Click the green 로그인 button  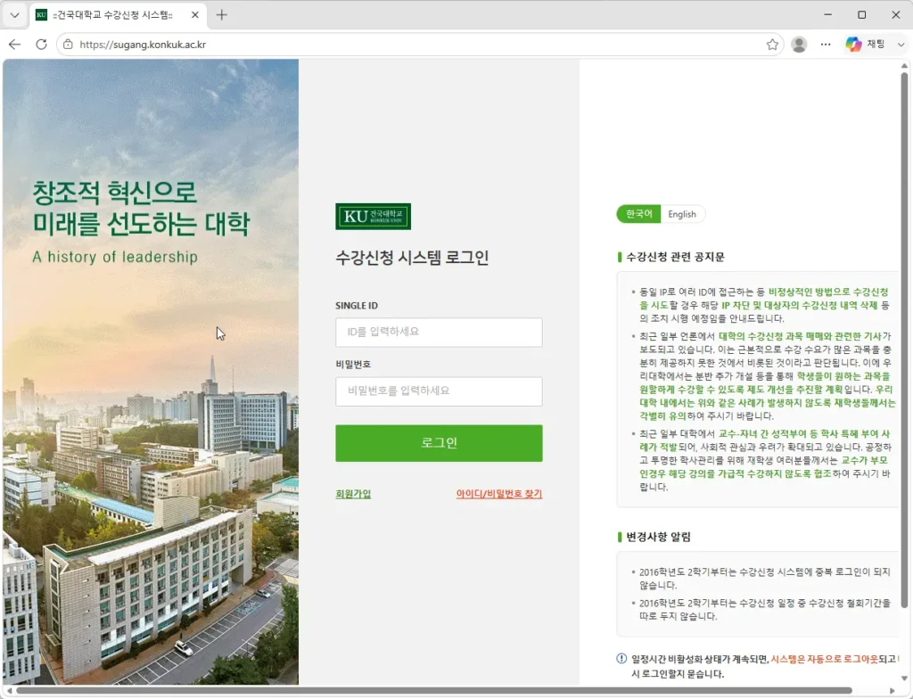[439, 443]
